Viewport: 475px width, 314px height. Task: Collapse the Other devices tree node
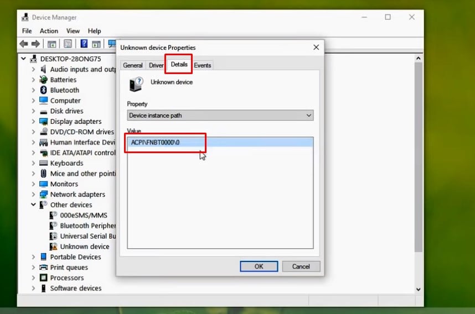33,205
